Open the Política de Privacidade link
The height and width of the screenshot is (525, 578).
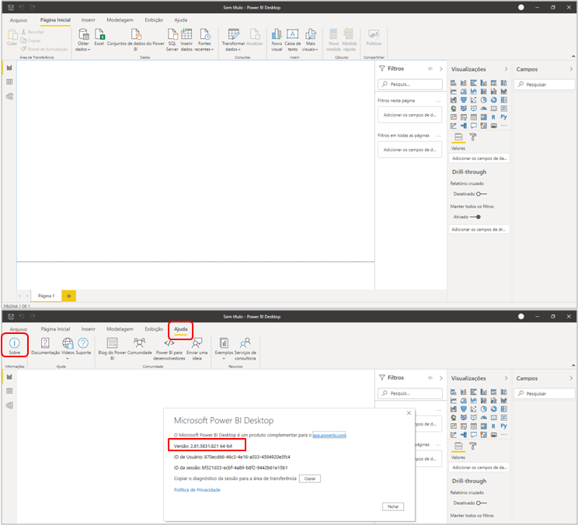(197, 490)
